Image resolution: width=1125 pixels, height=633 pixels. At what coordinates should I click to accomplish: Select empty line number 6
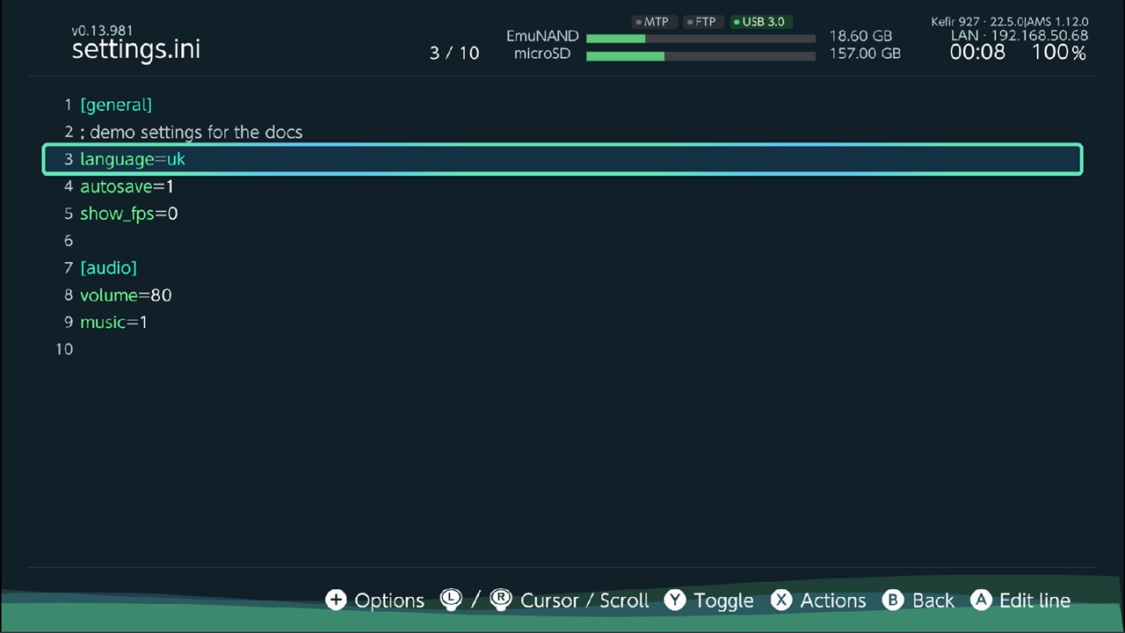[562, 241]
